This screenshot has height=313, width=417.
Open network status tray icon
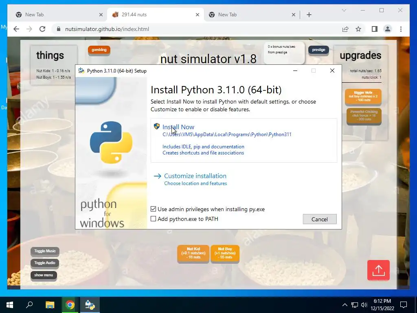(x=355, y=305)
